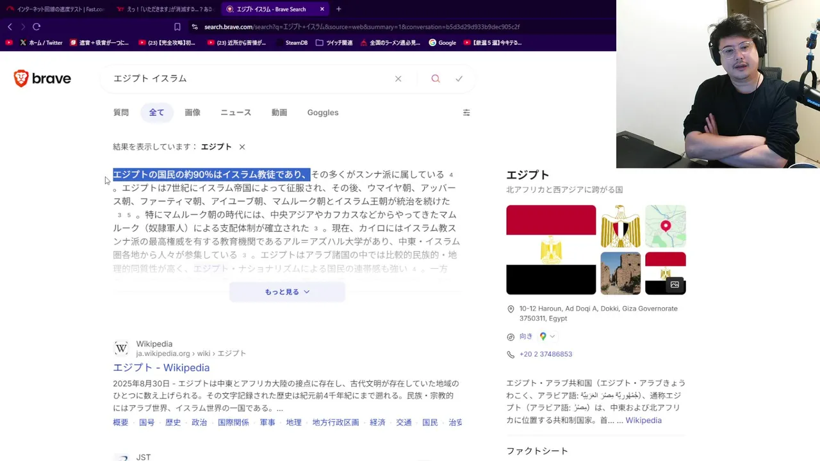Expand summary with もっと見る
Image resolution: width=820 pixels, height=461 pixels.
287,292
